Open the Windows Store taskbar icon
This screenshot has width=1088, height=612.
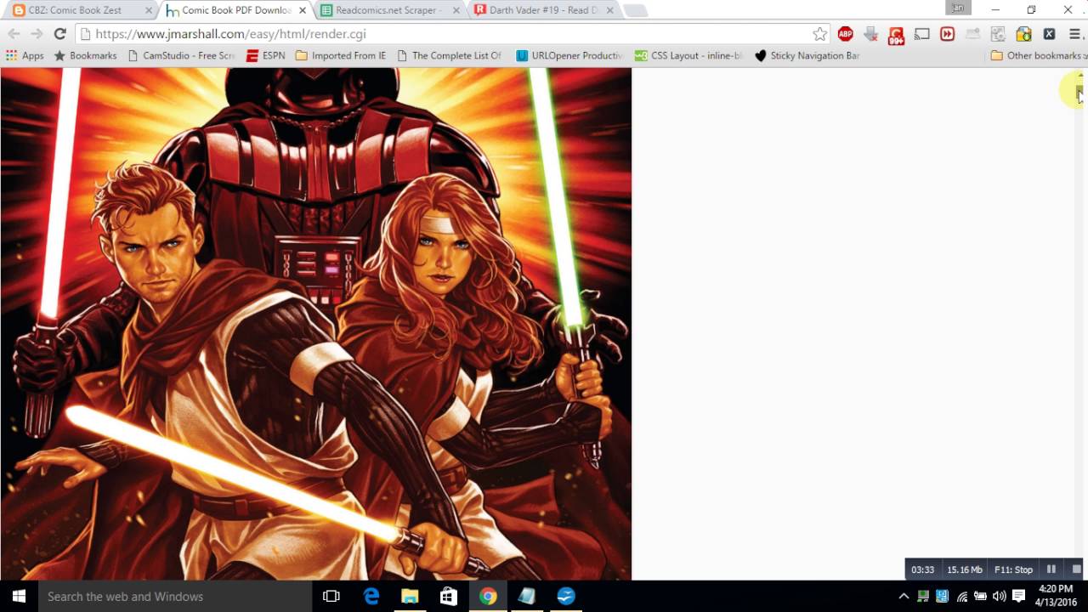point(449,596)
